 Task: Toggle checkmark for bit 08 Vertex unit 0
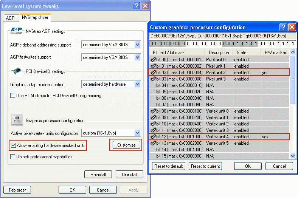click(x=153, y=111)
